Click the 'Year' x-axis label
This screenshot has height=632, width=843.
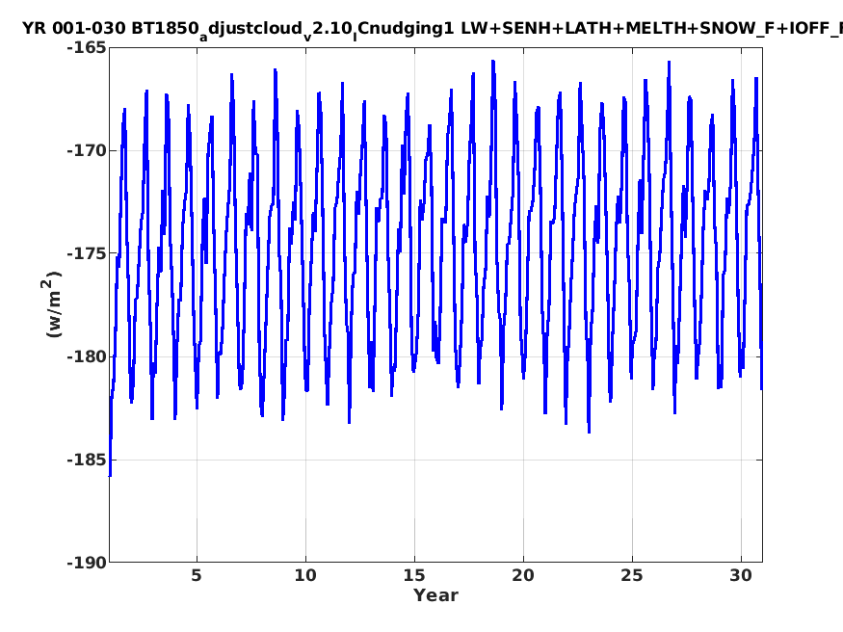pyautogui.click(x=435, y=595)
